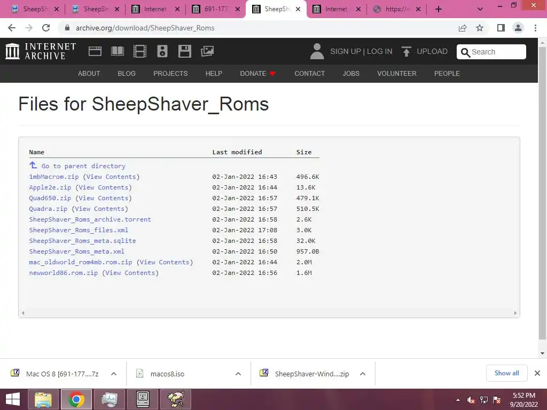Open the ABOUT menu item

point(89,74)
